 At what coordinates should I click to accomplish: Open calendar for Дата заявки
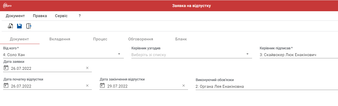6,68
